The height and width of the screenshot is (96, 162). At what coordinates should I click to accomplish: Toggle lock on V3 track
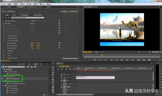pos(62,75)
